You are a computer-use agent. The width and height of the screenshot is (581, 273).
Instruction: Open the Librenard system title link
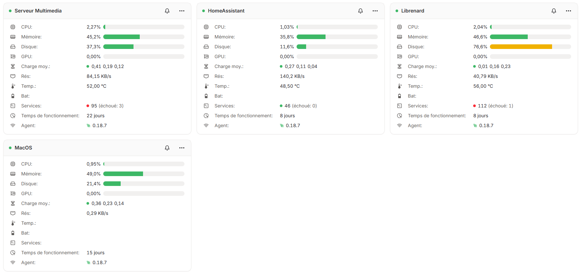pos(413,11)
